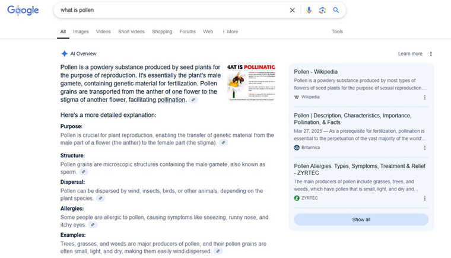Screen dimensions: 451x258
Task: Click the search input containing 'what is pollen'
Action: coord(173,10)
